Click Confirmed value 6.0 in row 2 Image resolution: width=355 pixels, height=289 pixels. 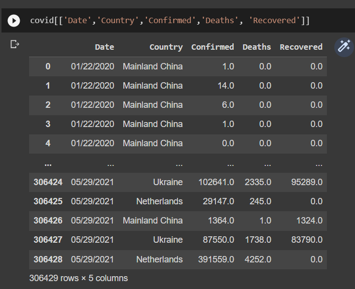[x=228, y=105]
